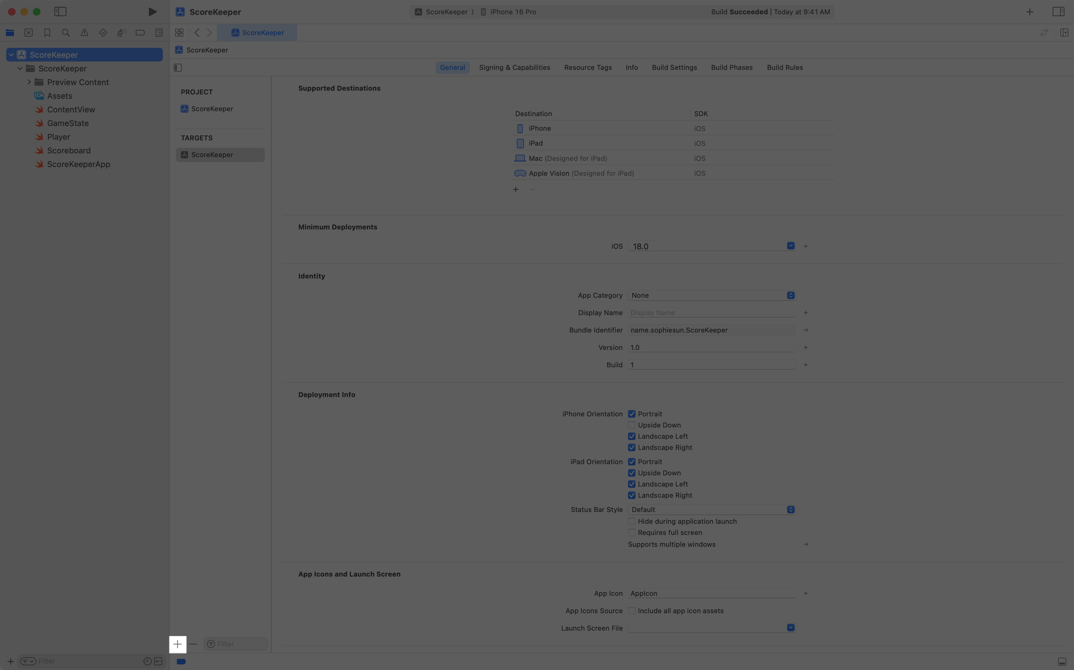Uncheck iPad Upside Down orientation
This screenshot has height=670, width=1074.
coord(631,473)
